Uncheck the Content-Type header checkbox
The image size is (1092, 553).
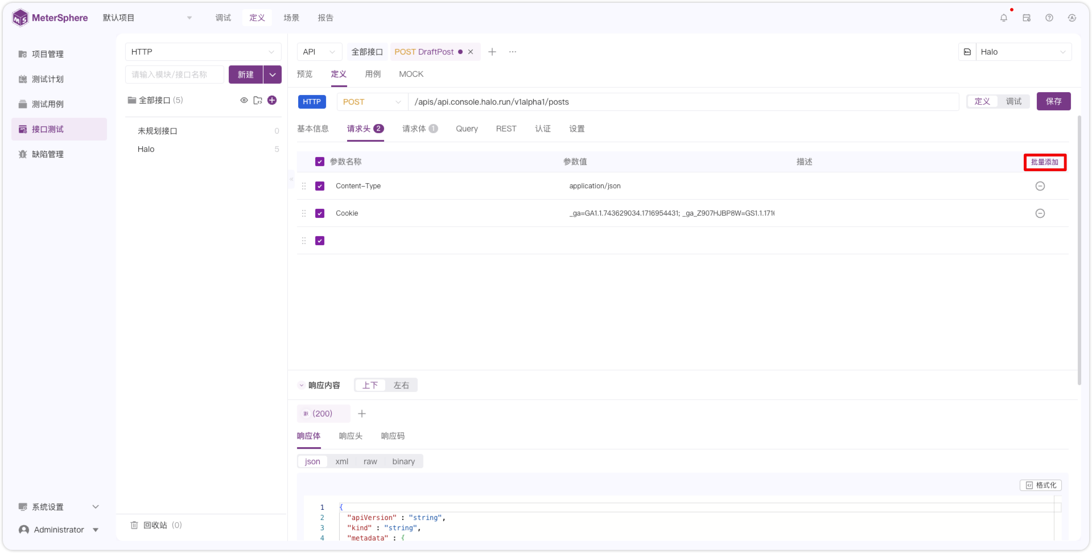pos(320,186)
